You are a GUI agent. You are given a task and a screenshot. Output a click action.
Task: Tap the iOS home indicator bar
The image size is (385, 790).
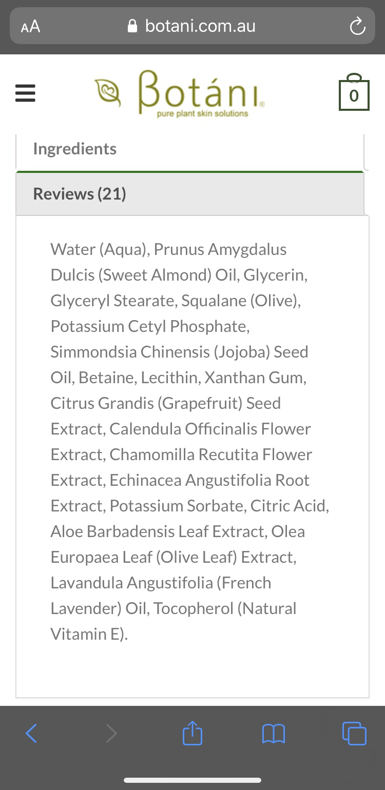coord(192,780)
